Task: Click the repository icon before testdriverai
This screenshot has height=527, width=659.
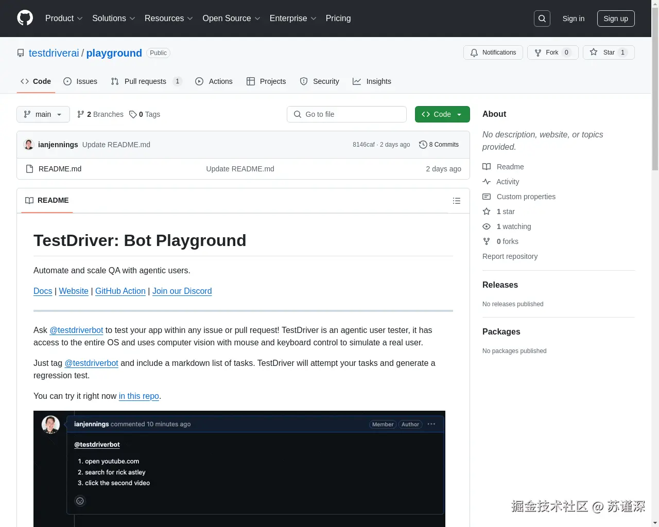Action: pos(21,53)
